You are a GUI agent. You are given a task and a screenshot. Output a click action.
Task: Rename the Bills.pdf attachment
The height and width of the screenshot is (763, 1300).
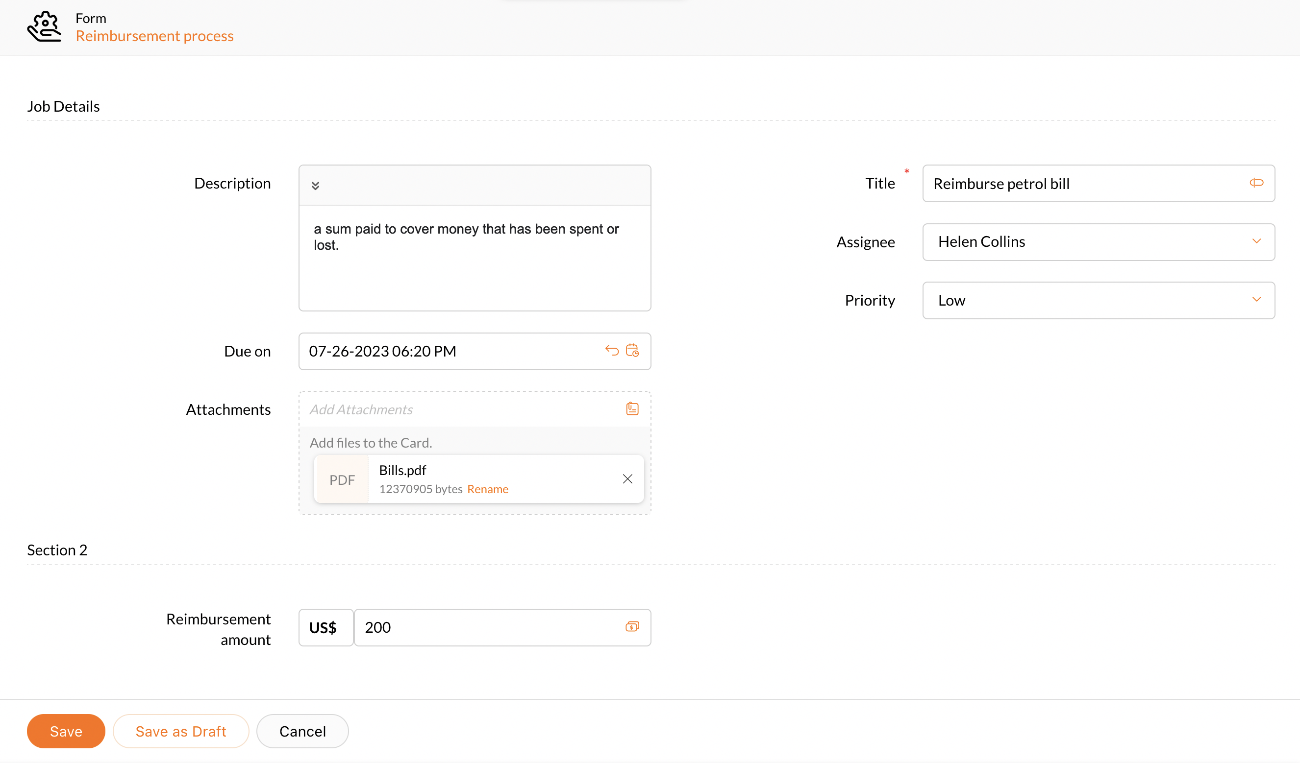[x=487, y=489]
